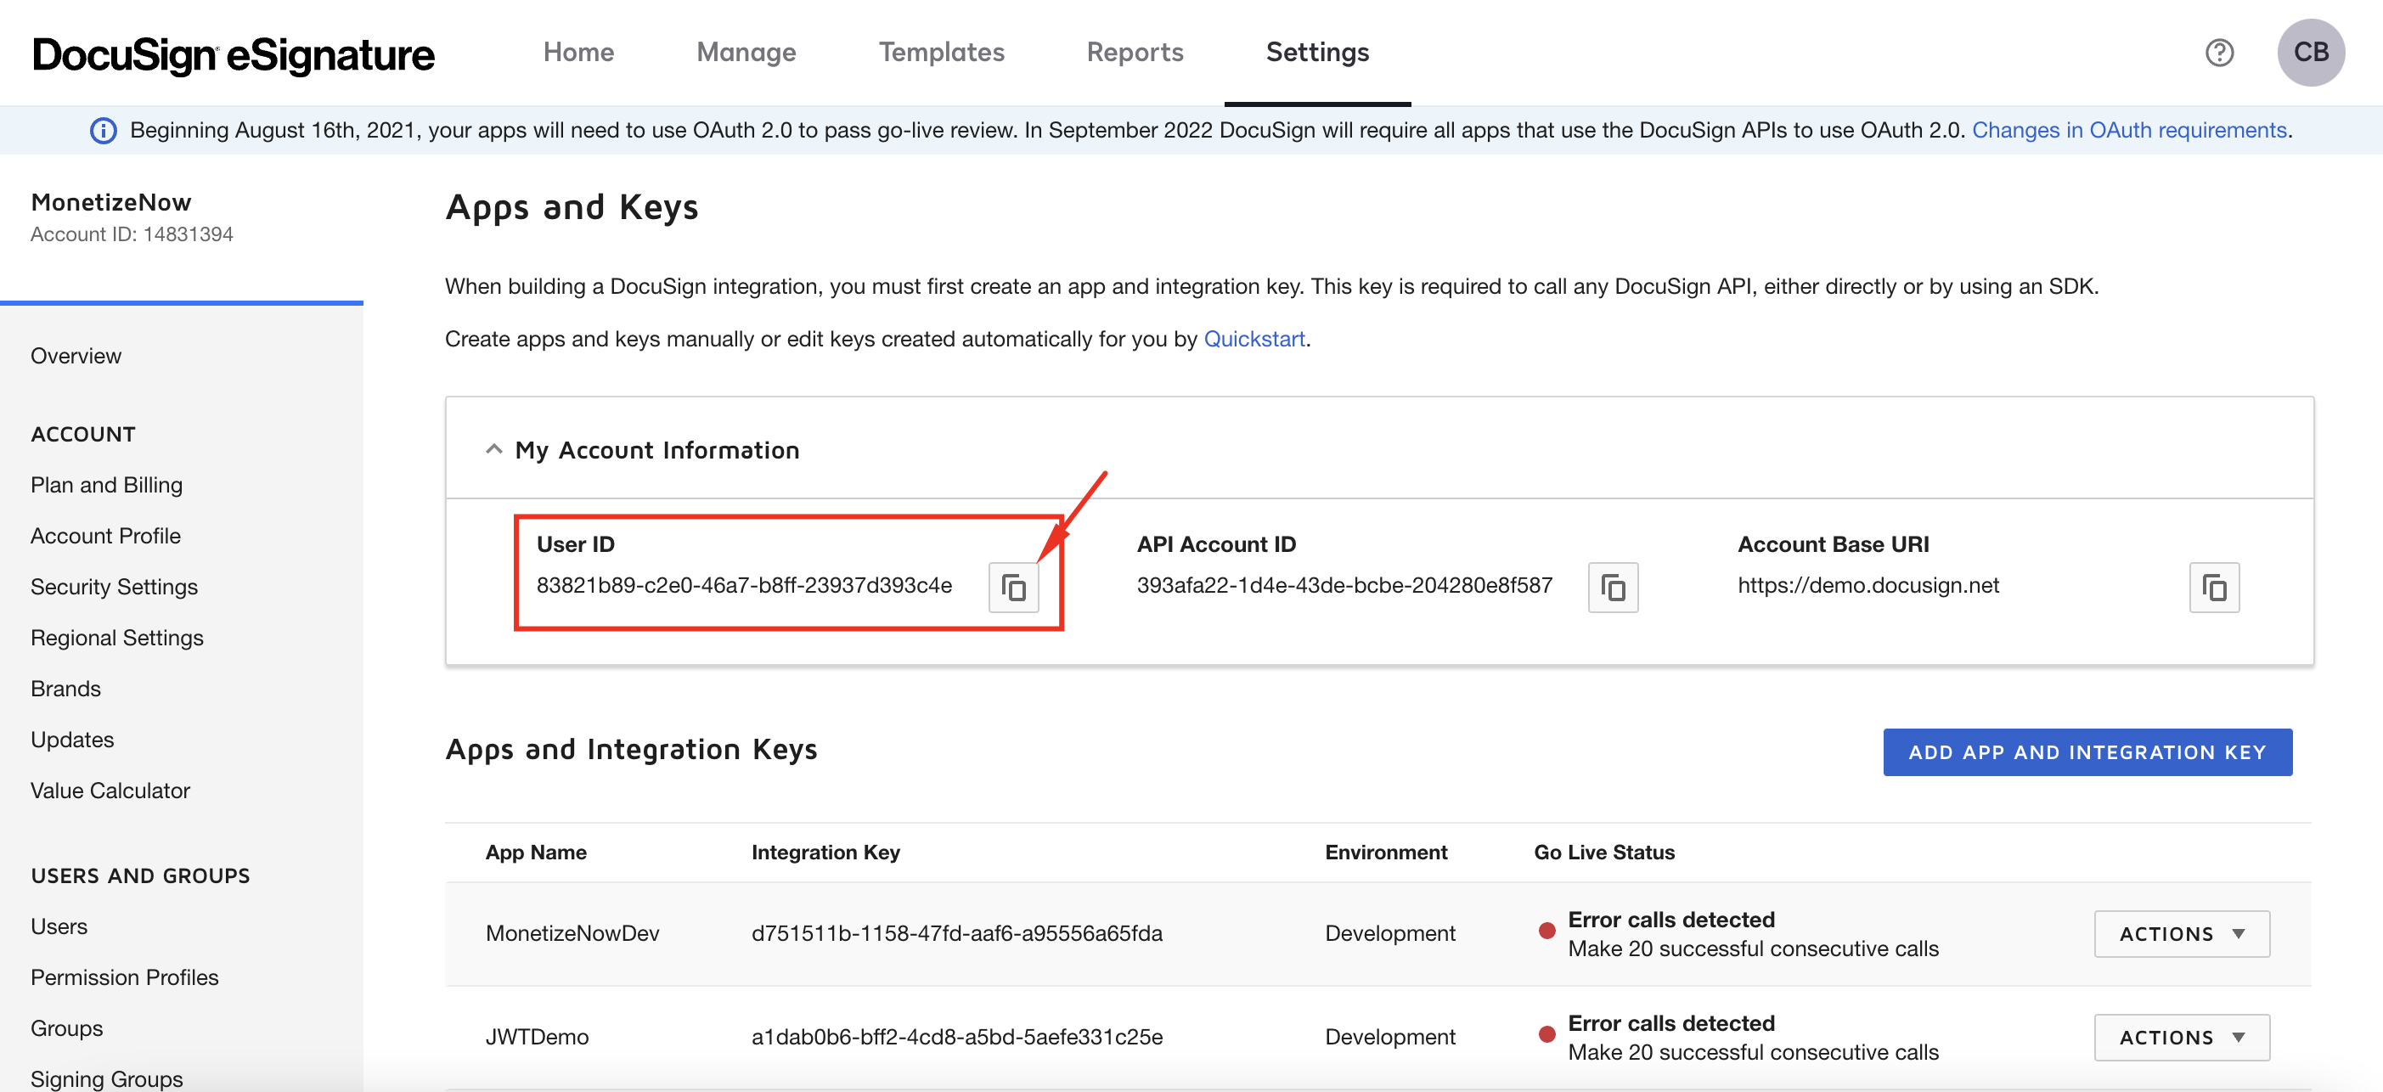Open Updates page

point(72,740)
